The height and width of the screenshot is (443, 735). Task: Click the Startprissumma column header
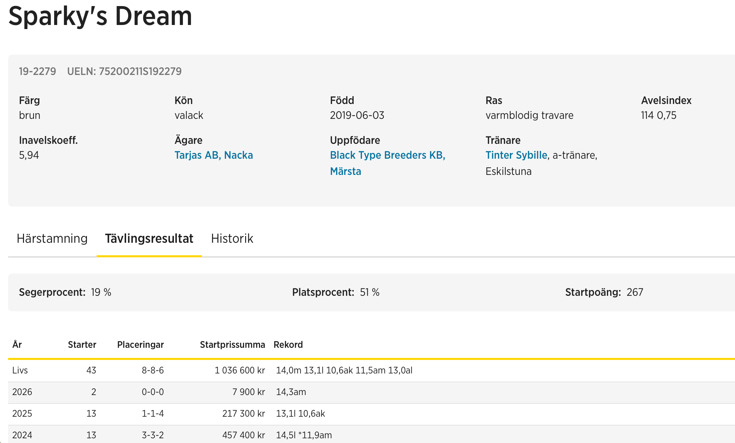point(232,345)
